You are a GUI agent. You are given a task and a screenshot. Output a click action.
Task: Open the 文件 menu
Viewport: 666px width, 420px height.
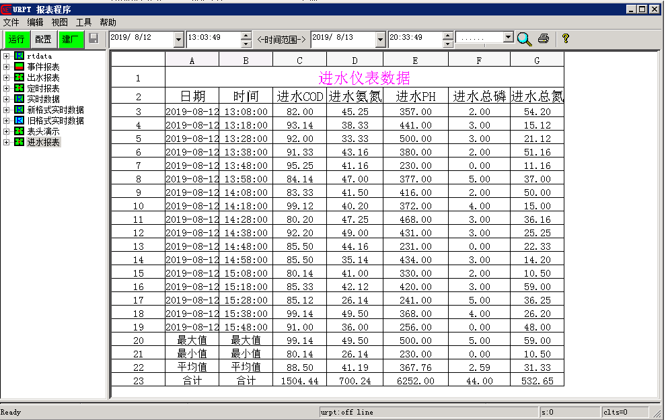coord(11,22)
